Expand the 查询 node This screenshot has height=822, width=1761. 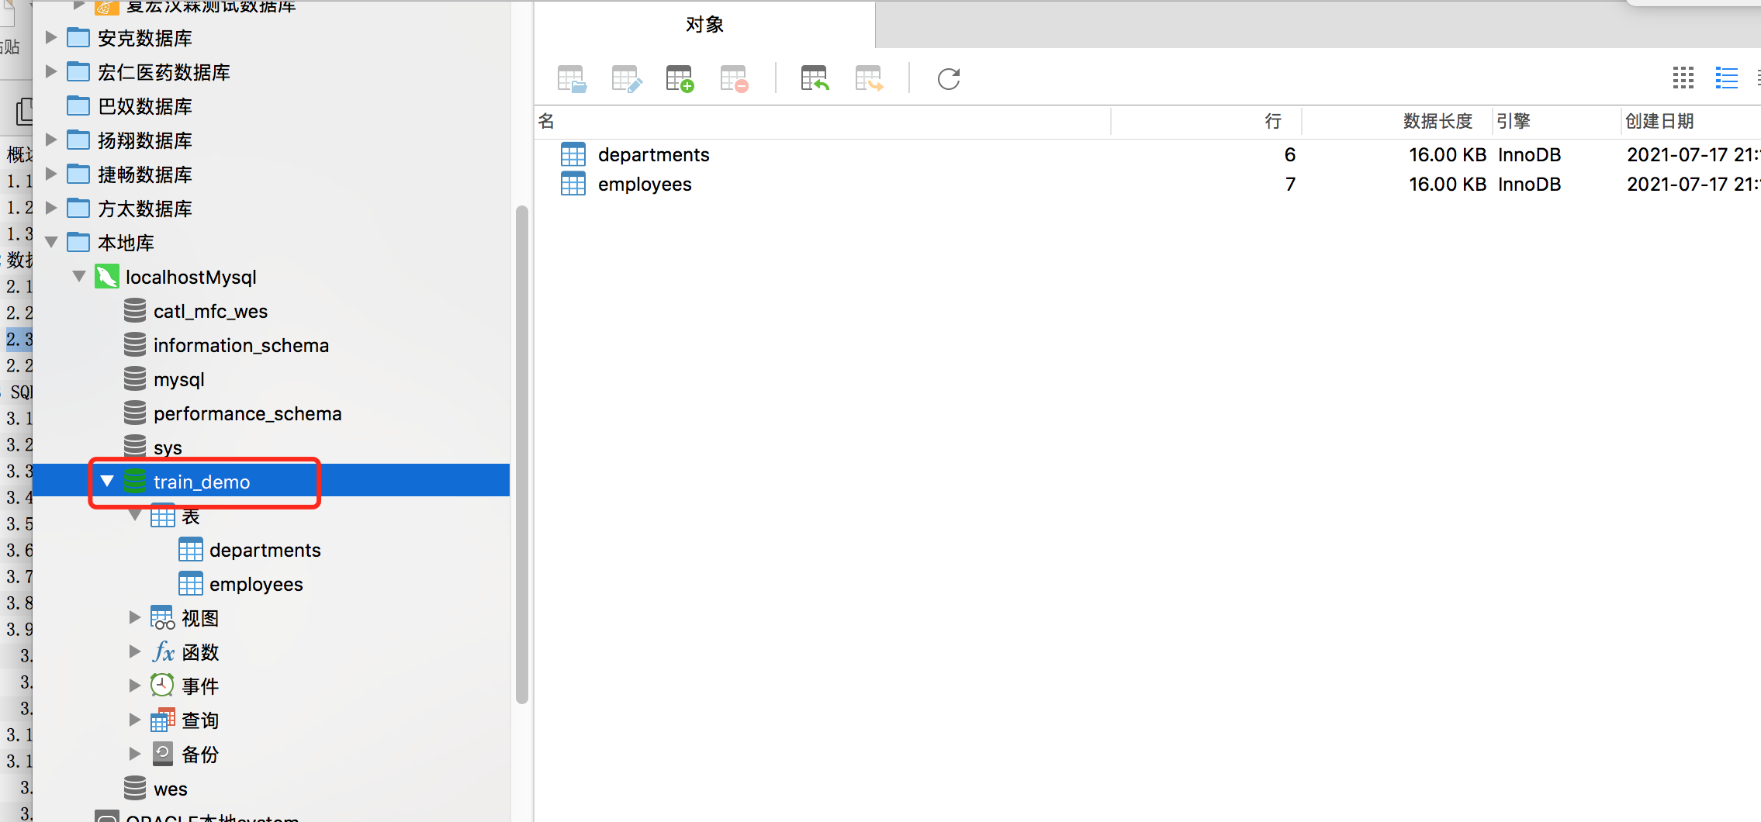pyautogui.click(x=135, y=720)
